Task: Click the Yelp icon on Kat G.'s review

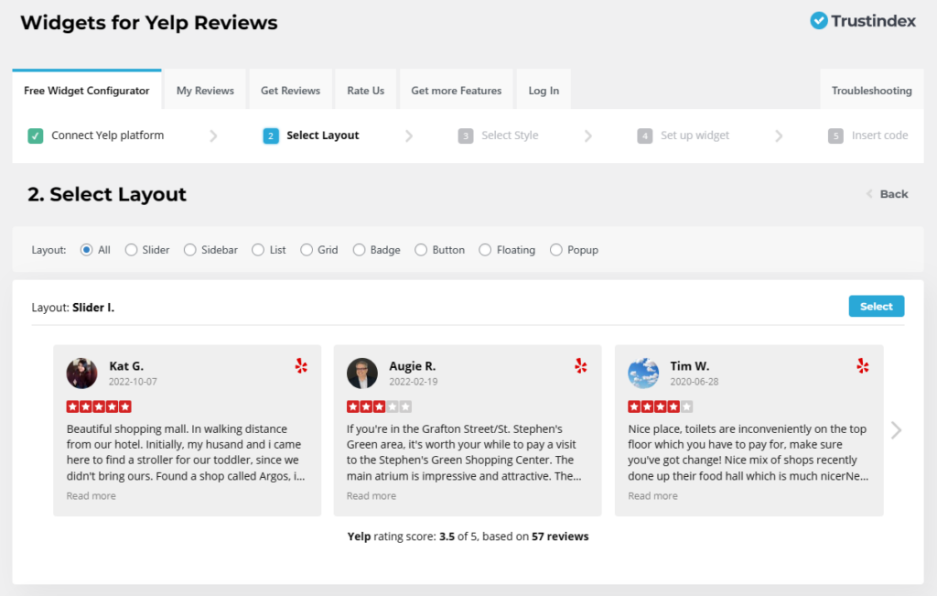Action: pos(301,364)
